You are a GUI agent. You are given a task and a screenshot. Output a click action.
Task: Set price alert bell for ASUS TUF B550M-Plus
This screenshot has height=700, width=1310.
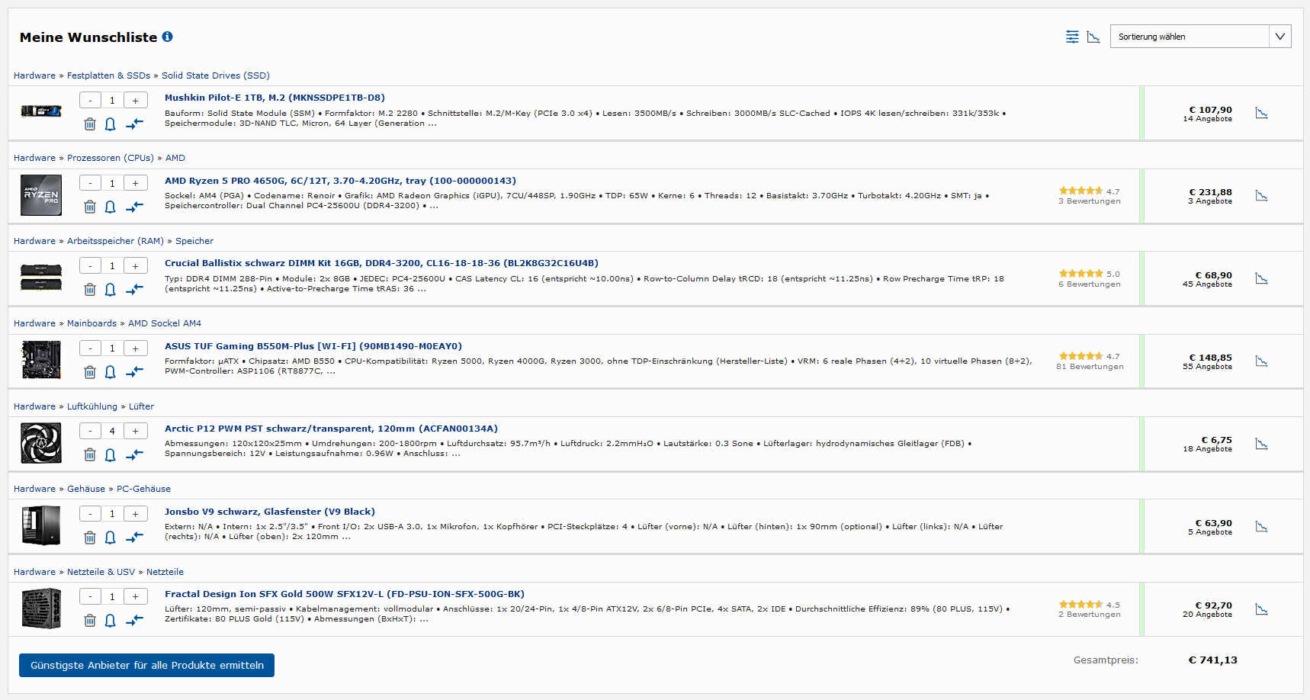pyautogui.click(x=111, y=371)
